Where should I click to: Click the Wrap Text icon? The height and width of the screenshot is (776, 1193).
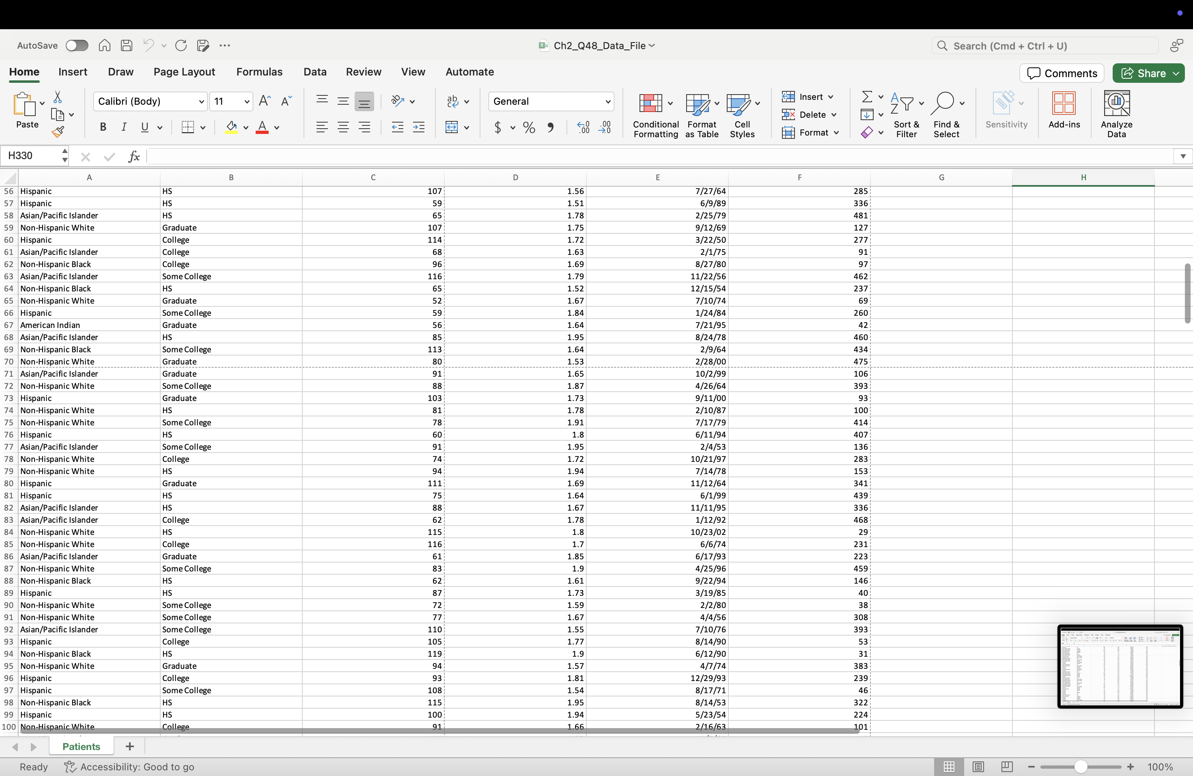pos(452,101)
